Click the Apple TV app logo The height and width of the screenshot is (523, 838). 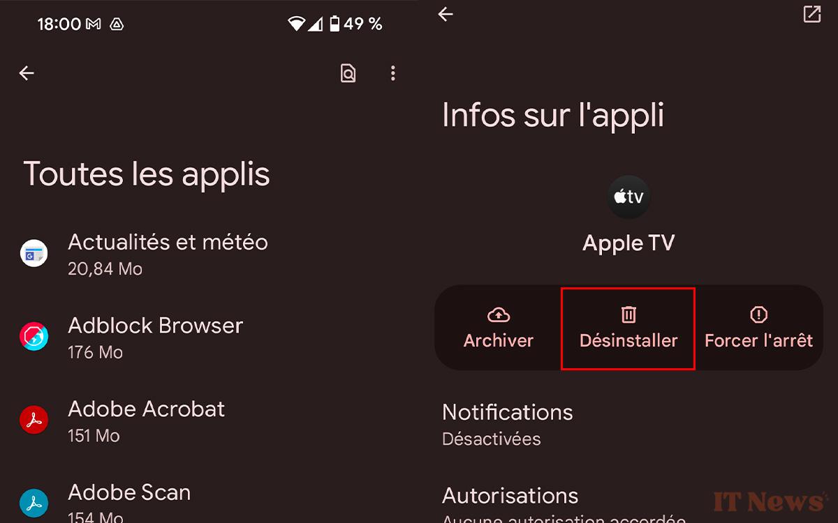[628, 197]
